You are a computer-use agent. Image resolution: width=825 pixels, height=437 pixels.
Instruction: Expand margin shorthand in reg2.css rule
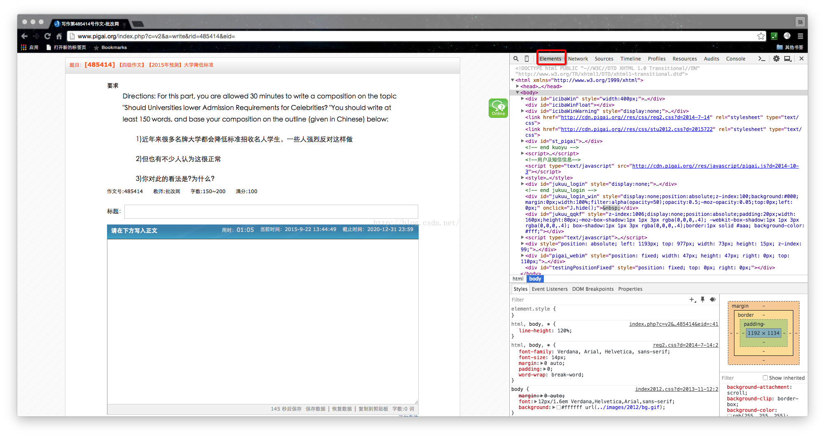(542, 363)
